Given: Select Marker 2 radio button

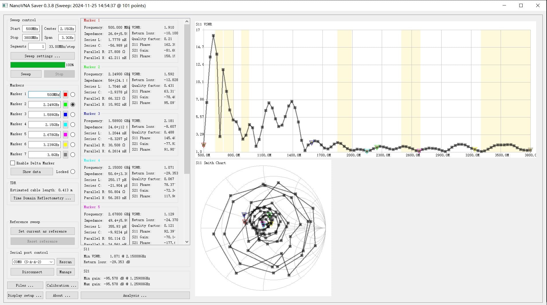Looking at the screenshot, I should click(73, 105).
